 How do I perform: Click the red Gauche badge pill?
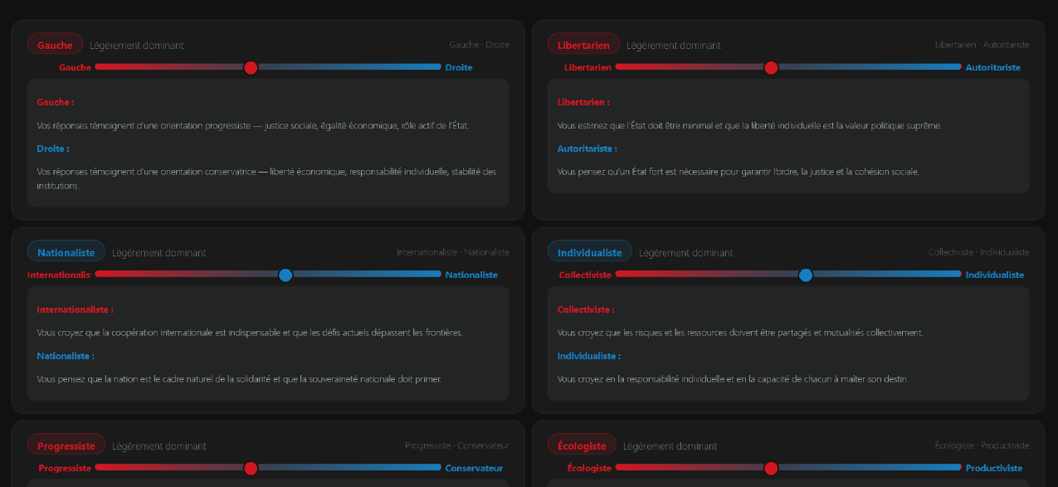coord(56,45)
